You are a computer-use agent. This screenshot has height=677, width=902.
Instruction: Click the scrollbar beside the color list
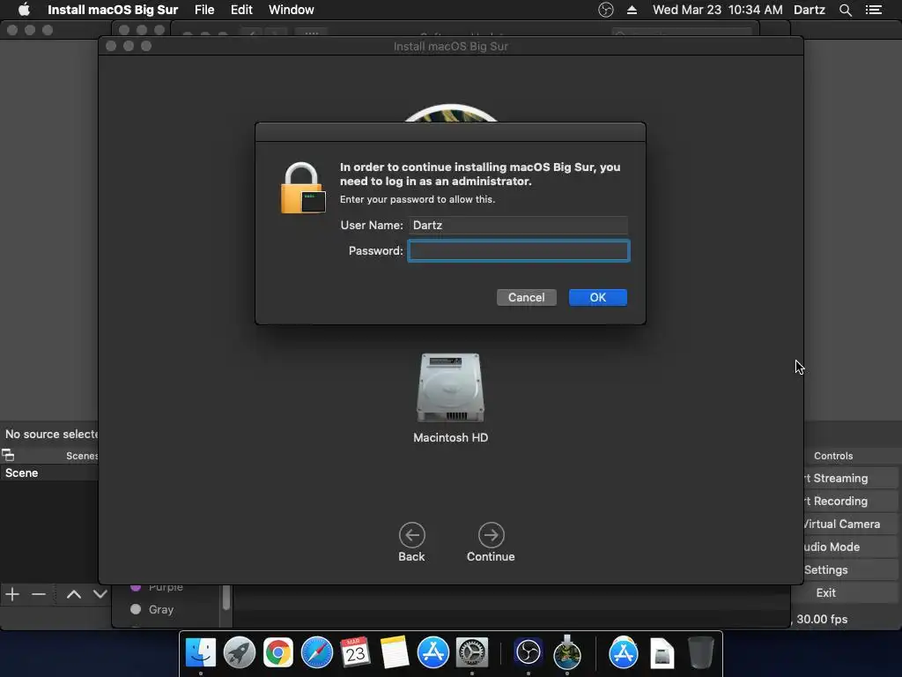tap(226, 598)
